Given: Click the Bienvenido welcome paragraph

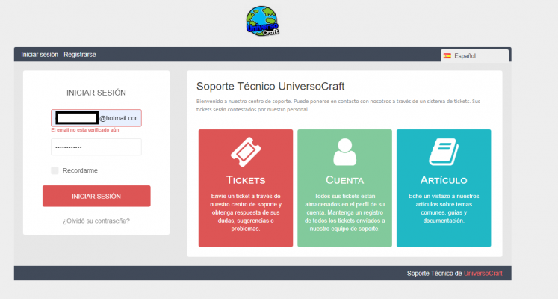Looking at the screenshot, I should [x=338, y=105].
